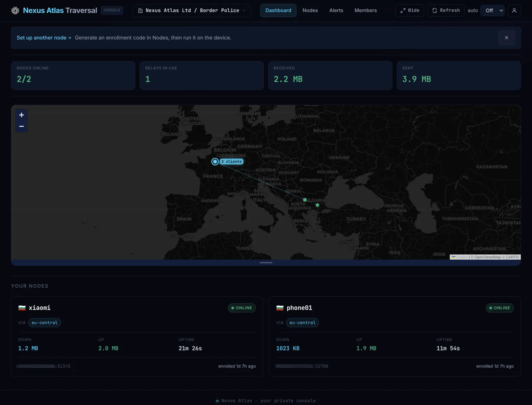Click the Nodes Online 2/2 card

pos(73,75)
